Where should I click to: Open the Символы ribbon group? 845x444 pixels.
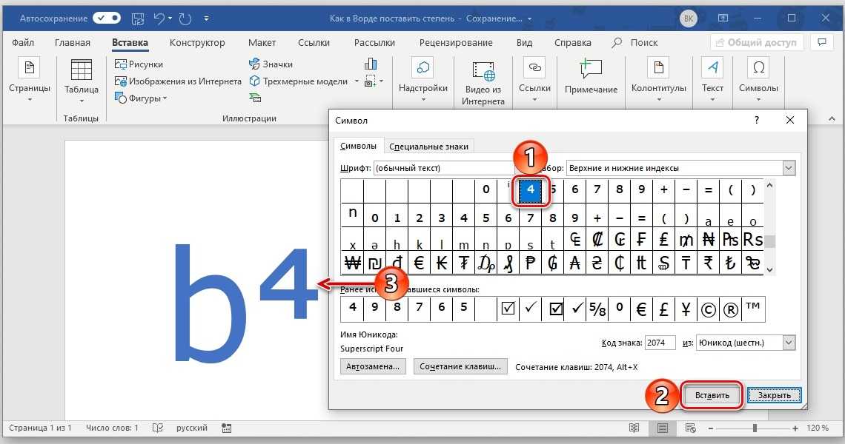(758, 77)
